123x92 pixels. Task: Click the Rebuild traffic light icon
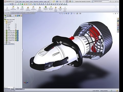[x=70, y=1]
